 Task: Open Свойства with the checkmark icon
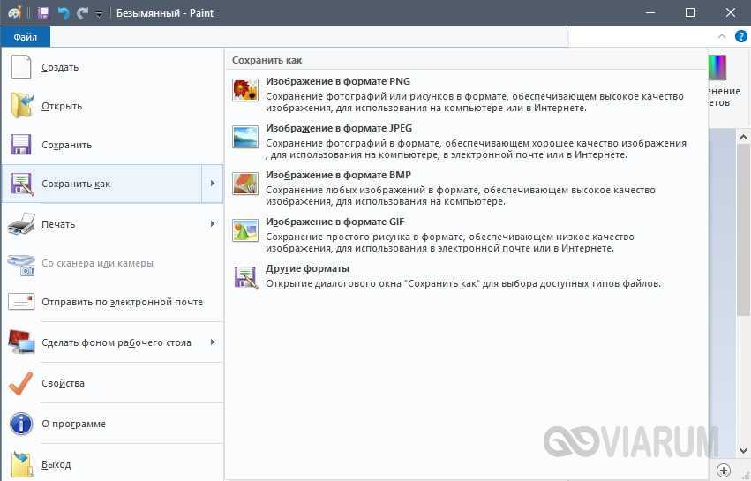pyautogui.click(x=21, y=383)
